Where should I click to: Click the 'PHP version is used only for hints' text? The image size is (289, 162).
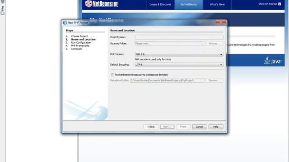pos(153,59)
